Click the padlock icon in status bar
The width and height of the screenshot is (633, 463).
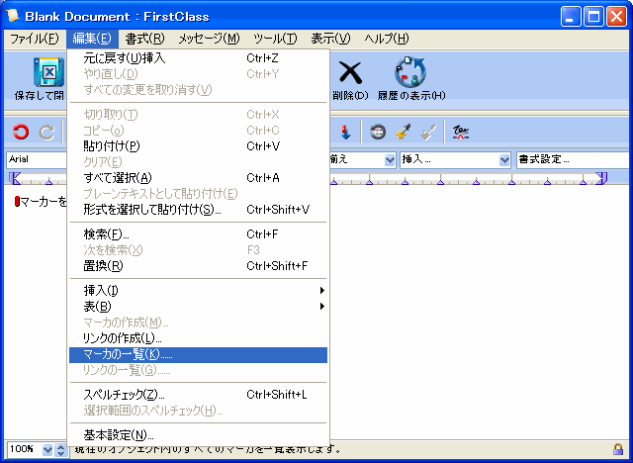click(617, 449)
